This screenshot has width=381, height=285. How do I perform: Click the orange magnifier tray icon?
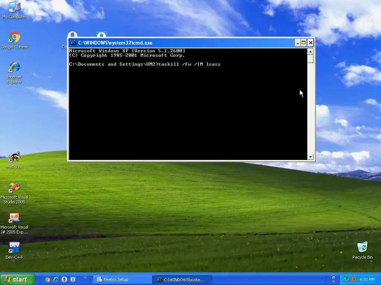click(353, 279)
